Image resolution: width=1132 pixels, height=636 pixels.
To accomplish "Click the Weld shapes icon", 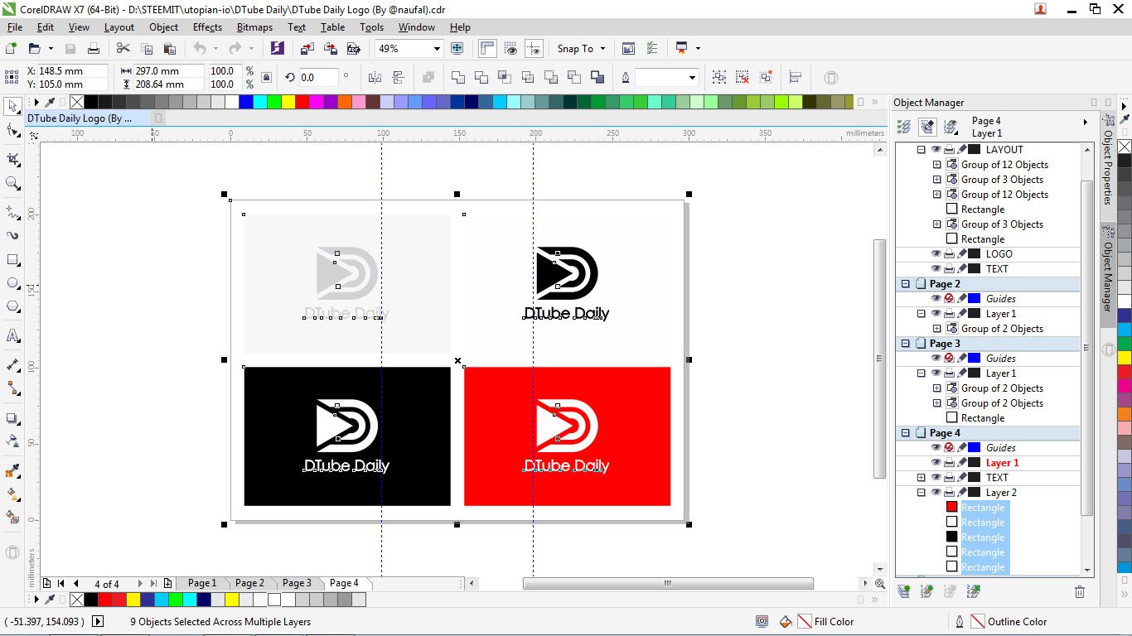I will coord(458,78).
